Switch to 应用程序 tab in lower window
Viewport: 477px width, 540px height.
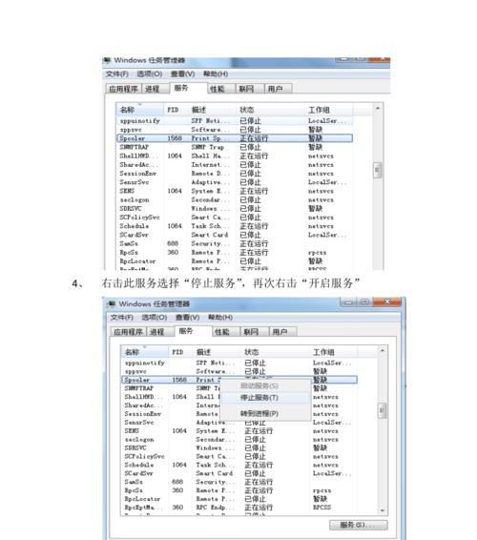click(x=128, y=332)
